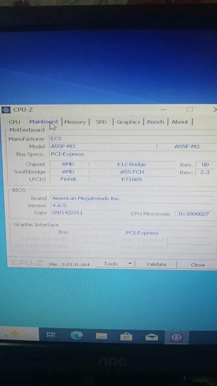Click the CPU-Z icon in the title bar

pyautogui.click(x=6, y=110)
